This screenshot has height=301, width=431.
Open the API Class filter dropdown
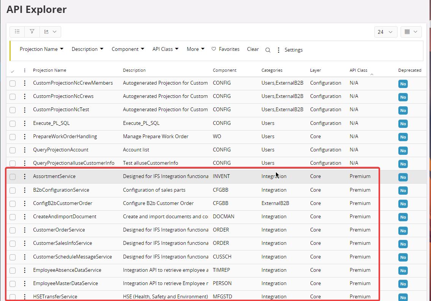click(165, 49)
